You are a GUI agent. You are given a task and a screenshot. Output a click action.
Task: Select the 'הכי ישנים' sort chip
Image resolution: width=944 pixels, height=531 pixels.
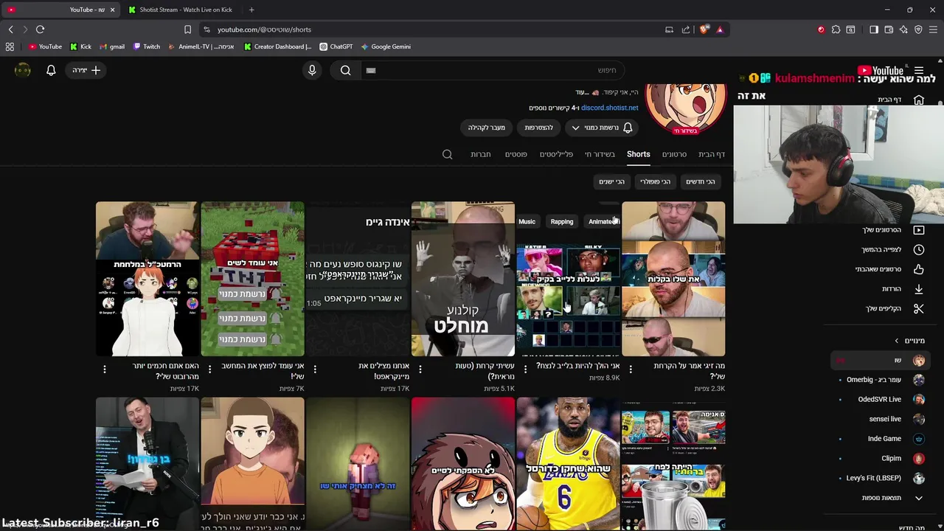pyautogui.click(x=611, y=181)
